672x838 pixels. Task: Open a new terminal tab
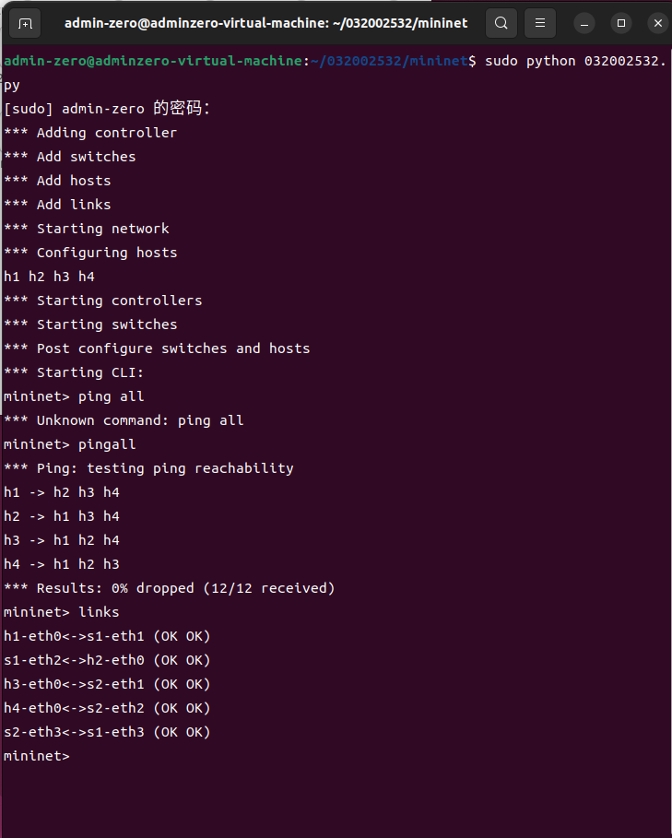coord(25,23)
